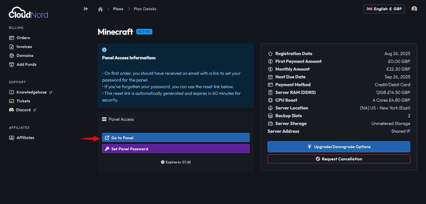Click the Sep 26, 2025 due date

(397, 77)
